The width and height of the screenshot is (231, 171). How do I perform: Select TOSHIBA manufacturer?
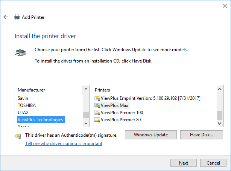tap(27, 105)
